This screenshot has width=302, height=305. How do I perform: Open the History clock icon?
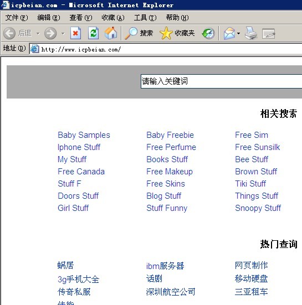click(x=208, y=33)
